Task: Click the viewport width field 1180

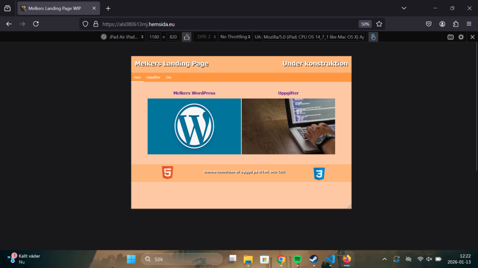Action: [154, 37]
